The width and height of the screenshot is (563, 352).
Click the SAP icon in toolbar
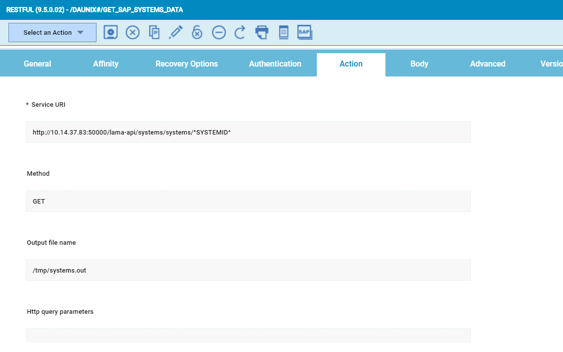[304, 32]
